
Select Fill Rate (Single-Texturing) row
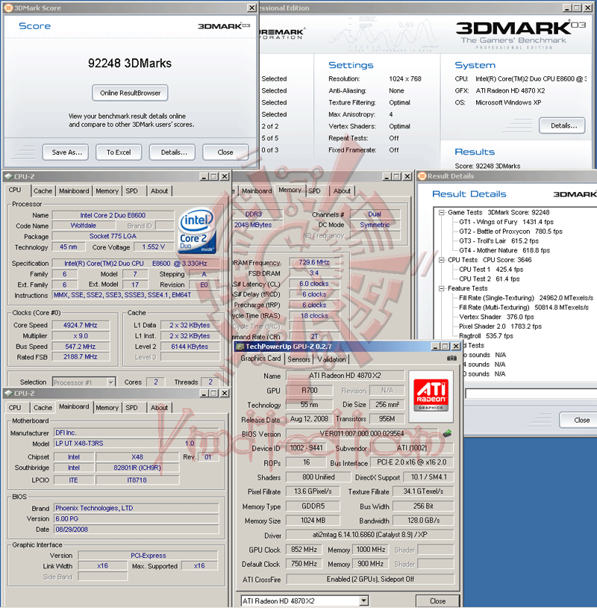pyautogui.click(x=525, y=298)
